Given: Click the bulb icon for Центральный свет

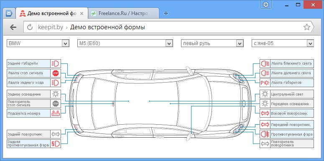Looking at the screenshot, I should pos(265,94).
